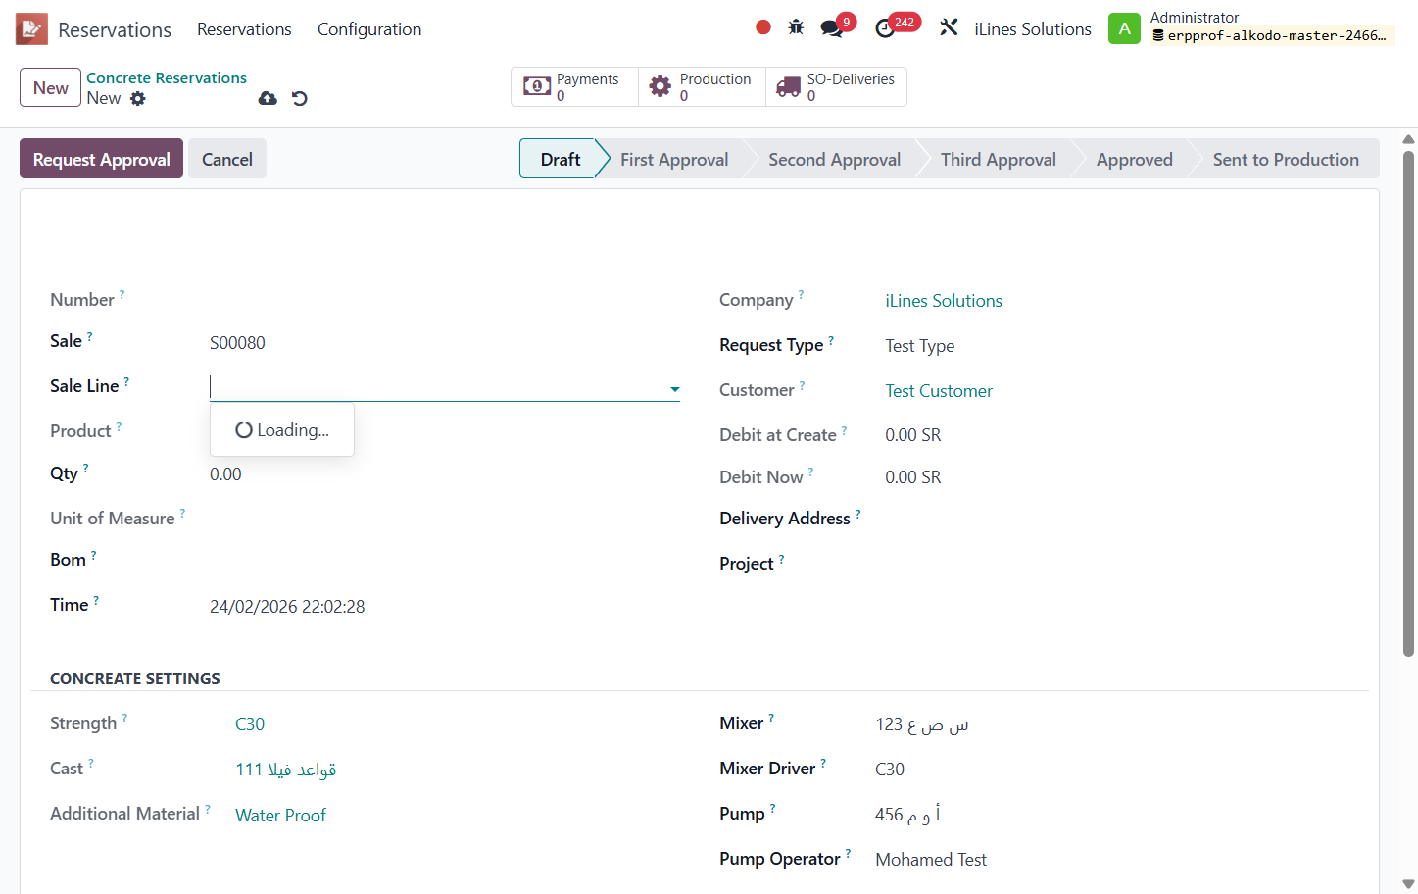Screen dimensions: 1418x894
Task: Click the New record button
Action: pos(50,87)
